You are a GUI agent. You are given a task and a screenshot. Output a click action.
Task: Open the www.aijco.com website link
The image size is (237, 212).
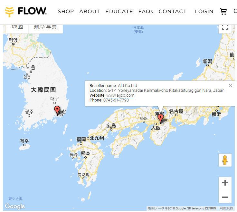120,95
